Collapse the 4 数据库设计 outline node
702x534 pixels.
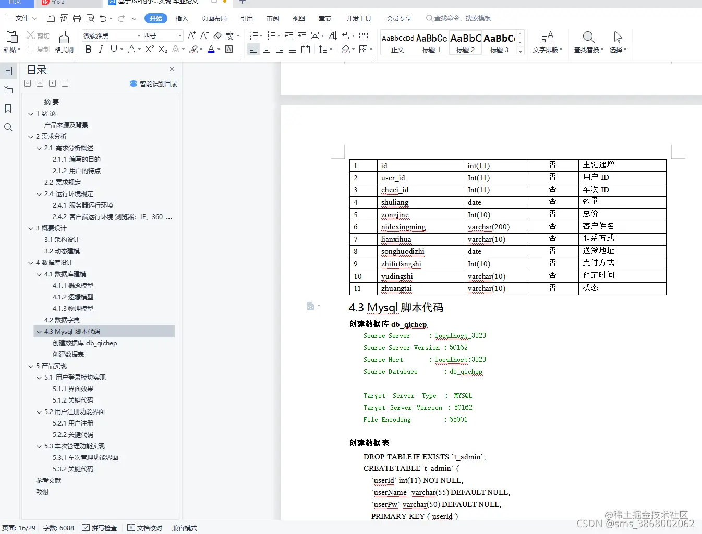[31, 263]
